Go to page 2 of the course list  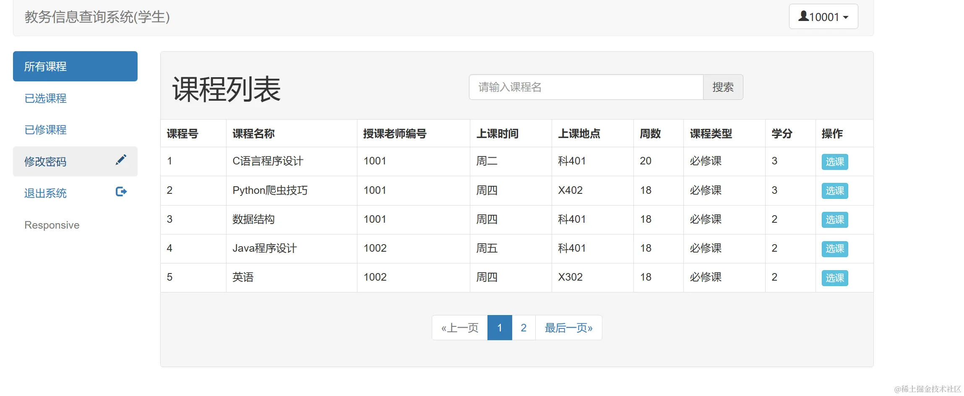pyautogui.click(x=523, y=328)
